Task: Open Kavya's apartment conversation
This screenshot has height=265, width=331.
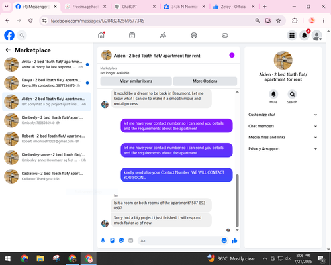Action: point(46,83)
